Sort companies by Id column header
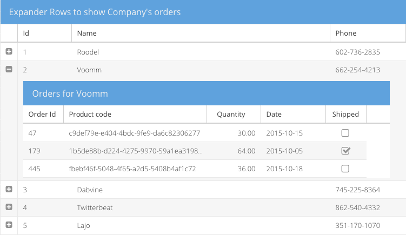Screen dimensions: 406x235 [44, 33]
